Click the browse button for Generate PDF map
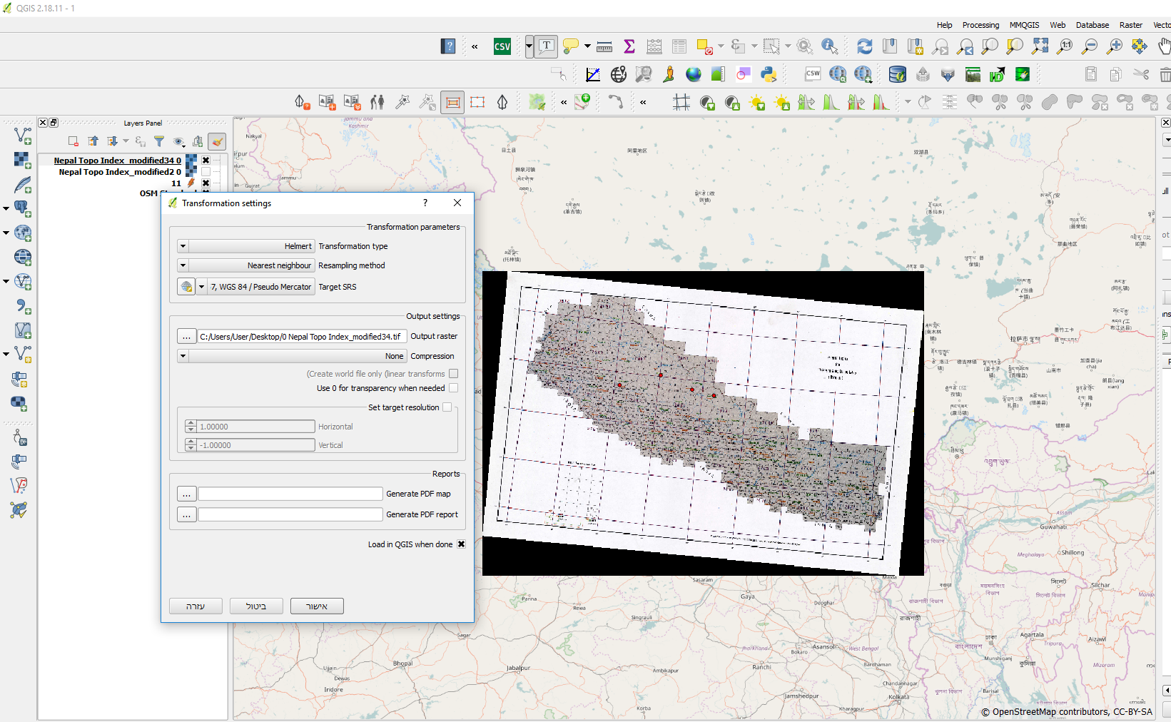The image size is (1171, 722). (186, 494)
